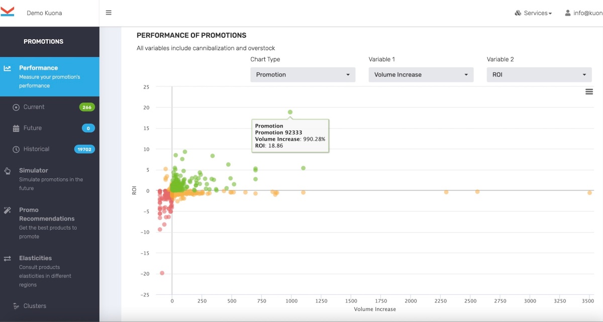Open the chart export menu icon

pyautogui.click(x=589, y=91)
